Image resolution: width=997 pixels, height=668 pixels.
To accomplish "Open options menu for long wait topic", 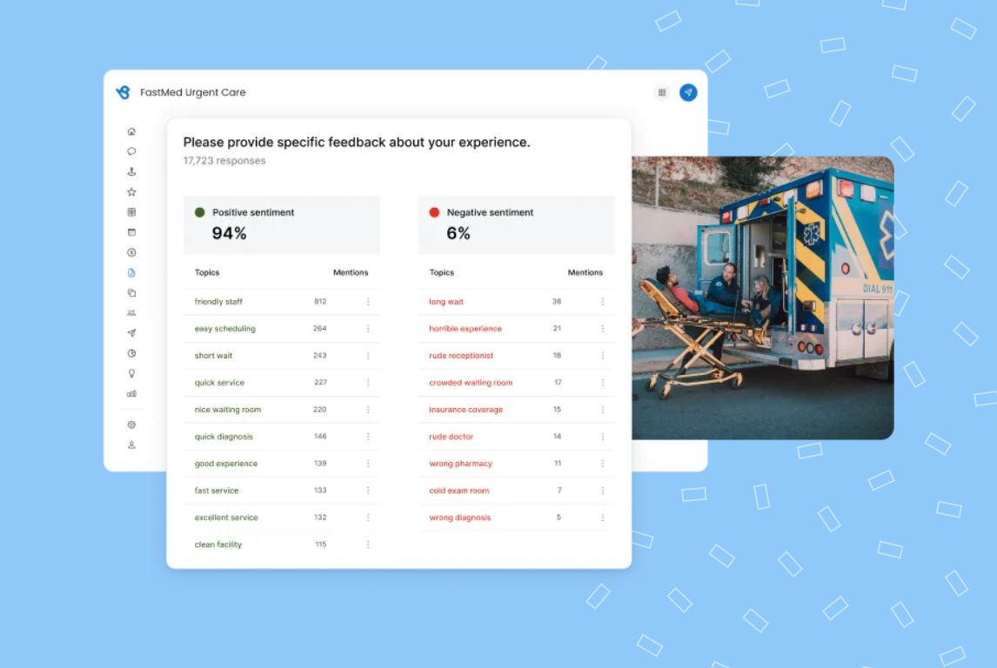I will [601, 301].
